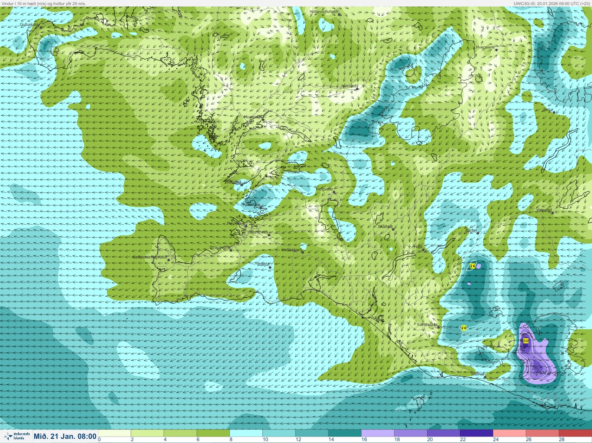This screenshot has height=443, width=592.
Task: Click the Holtavörðuheiði station label
Action: click(x=324, y=11)
